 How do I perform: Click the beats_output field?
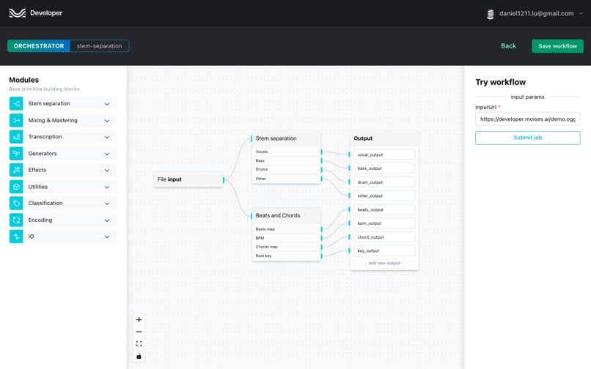point(384,209)
